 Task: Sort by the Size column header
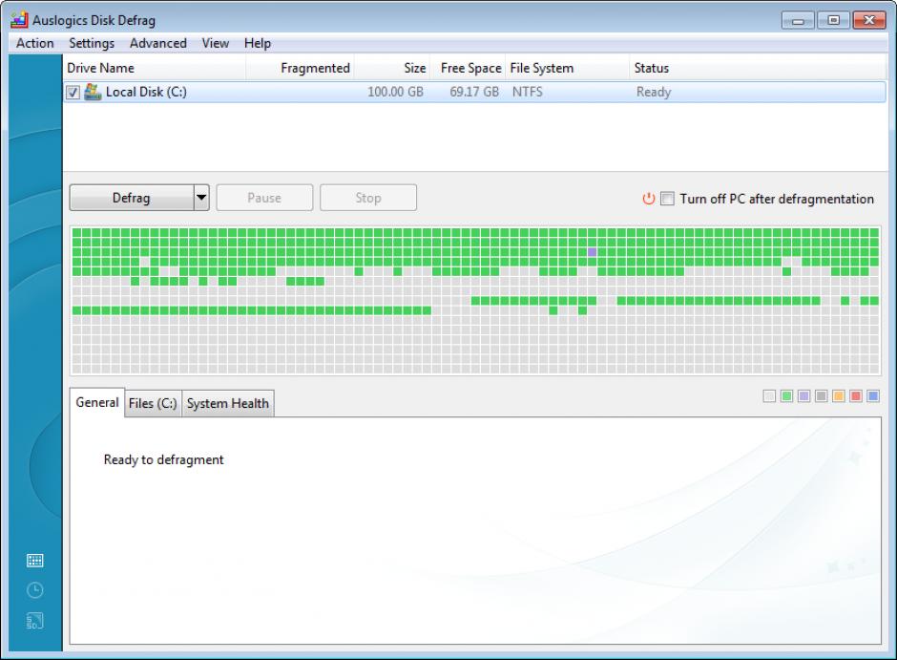[x=392, y=68]
